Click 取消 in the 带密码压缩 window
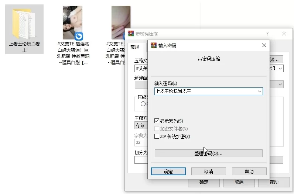 tap(239, 182)
